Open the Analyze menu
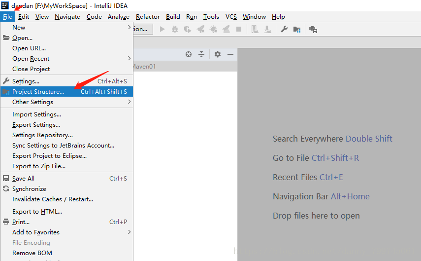The image size is (421, 261). click(x=118, y=17)
